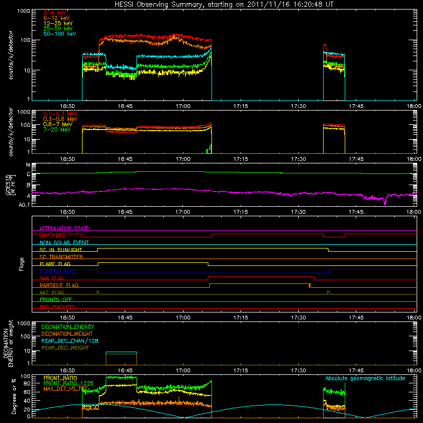The height and width of the screenshot is (423, 423).
Task: Click the PARTICLE_FLAG label
Action: pos(59,285)
